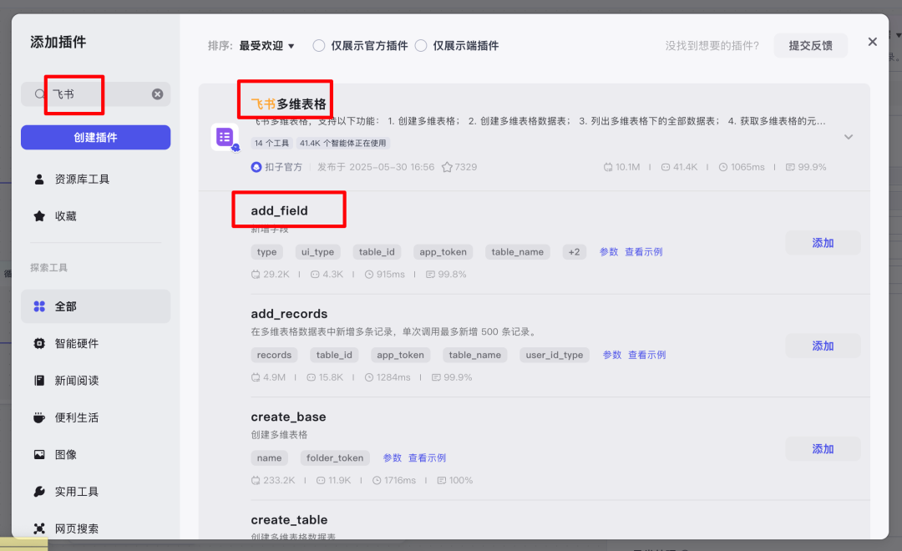This screenshot has height=551, width=902.
Task: Click the add_field tool name
Action: click(x=280, y=210)
